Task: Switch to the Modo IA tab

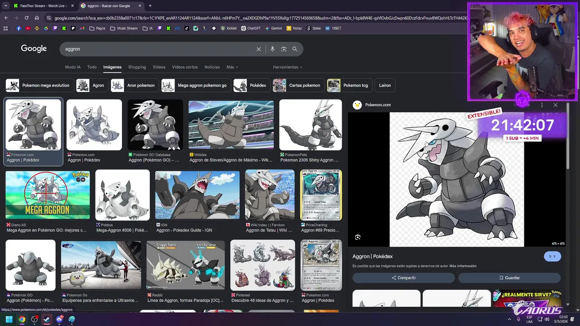Action: [72, 67]
